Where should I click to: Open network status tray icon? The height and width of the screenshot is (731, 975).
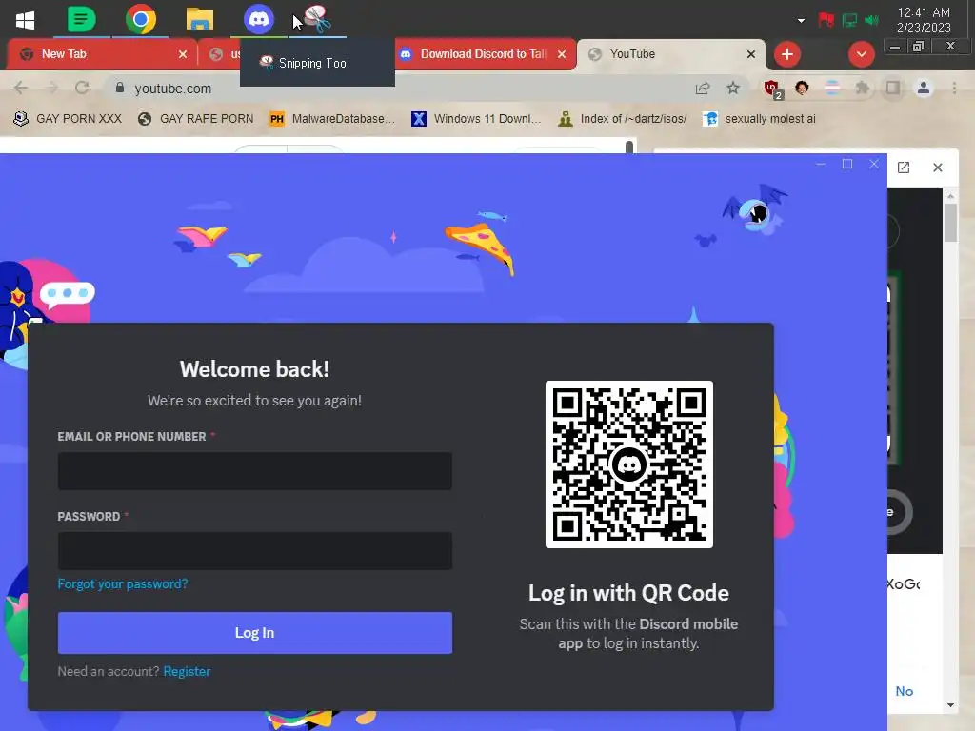[849, 21]
